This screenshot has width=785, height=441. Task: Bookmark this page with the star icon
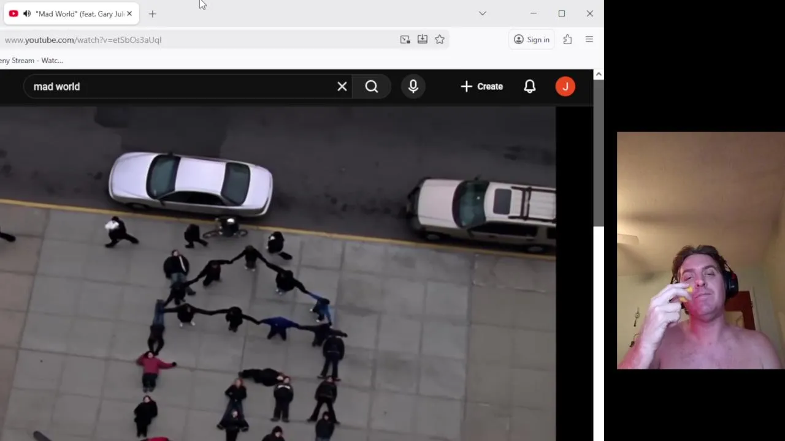(440, 40)
